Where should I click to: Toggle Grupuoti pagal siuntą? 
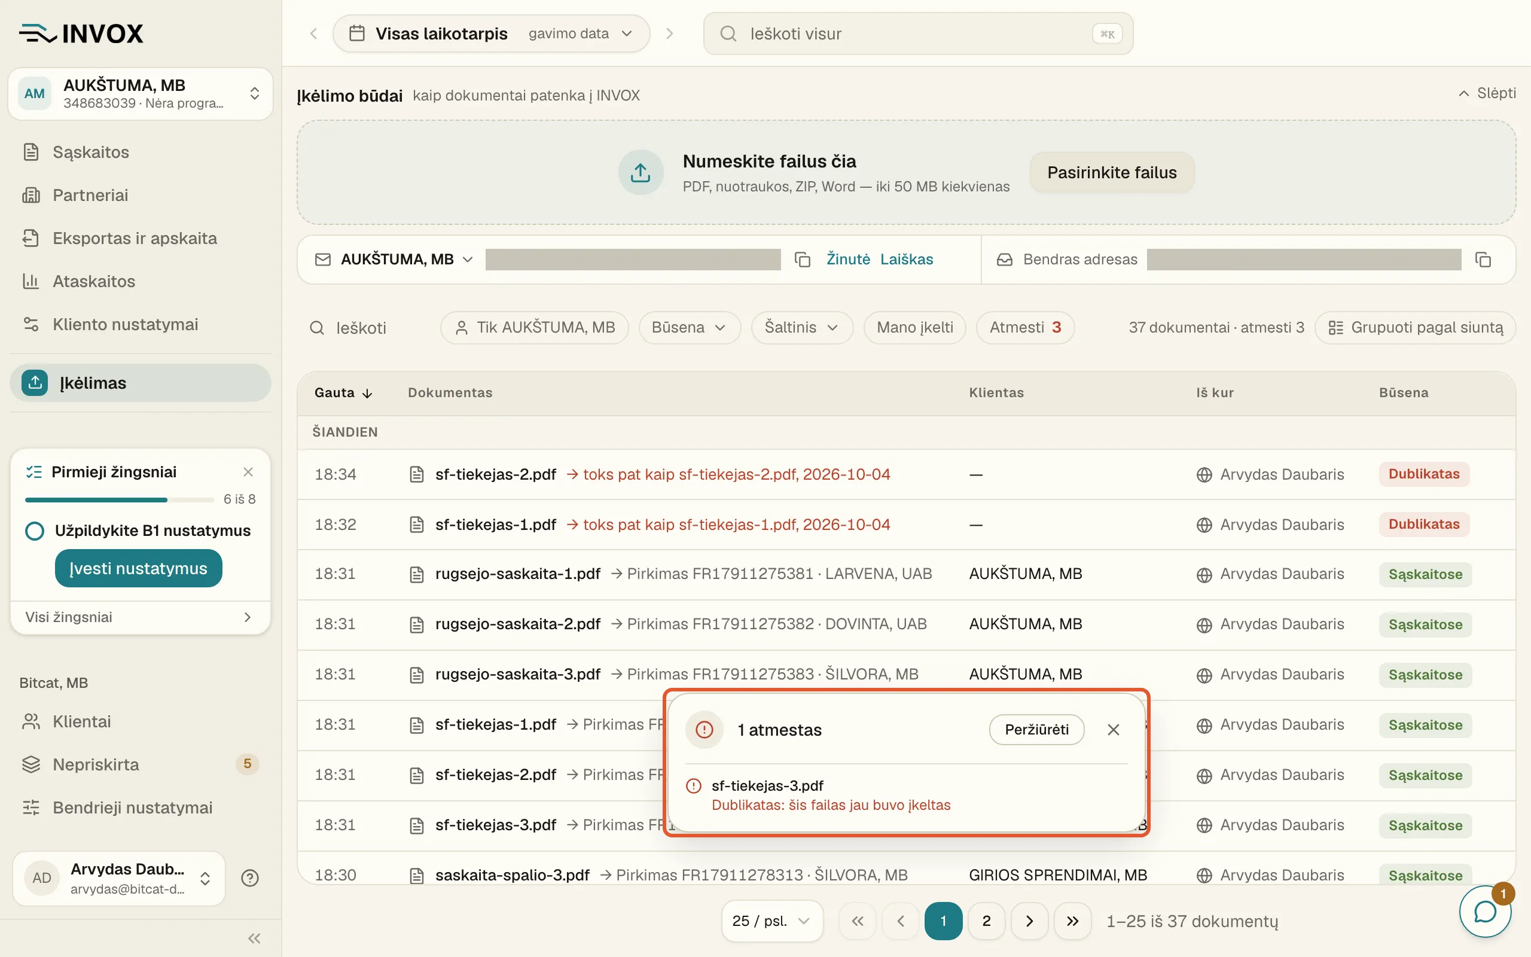click(1415, 328)
